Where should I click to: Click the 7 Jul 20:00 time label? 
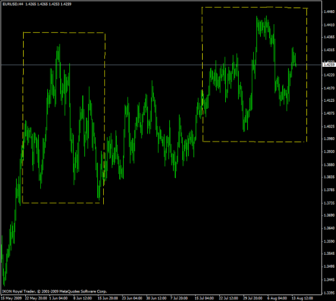[179, 298]
